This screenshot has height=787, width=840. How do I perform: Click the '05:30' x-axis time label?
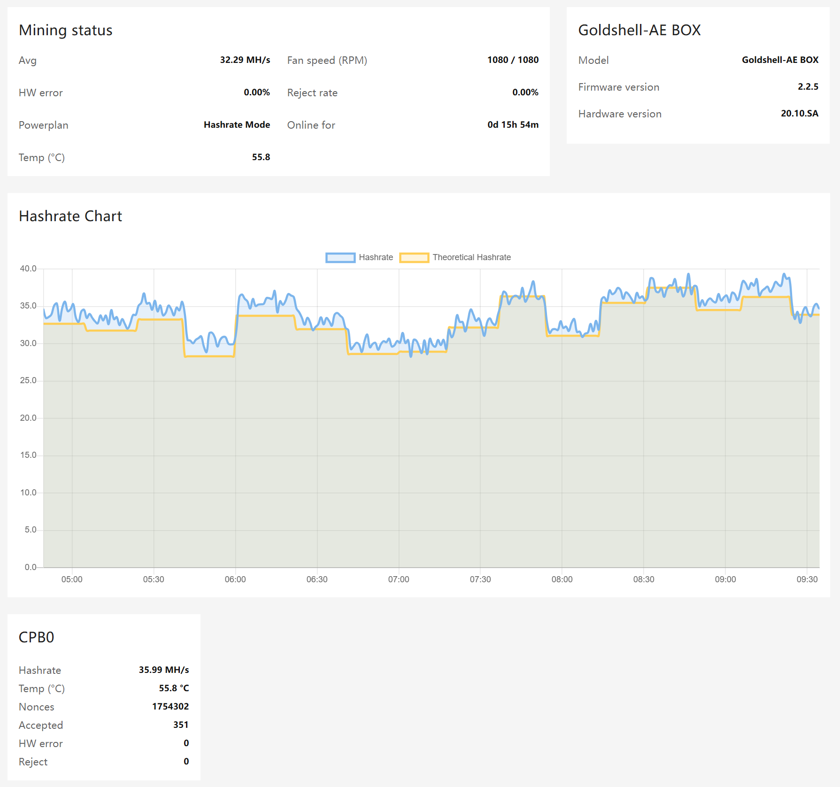pyautogui.click(x=154, y=579)
